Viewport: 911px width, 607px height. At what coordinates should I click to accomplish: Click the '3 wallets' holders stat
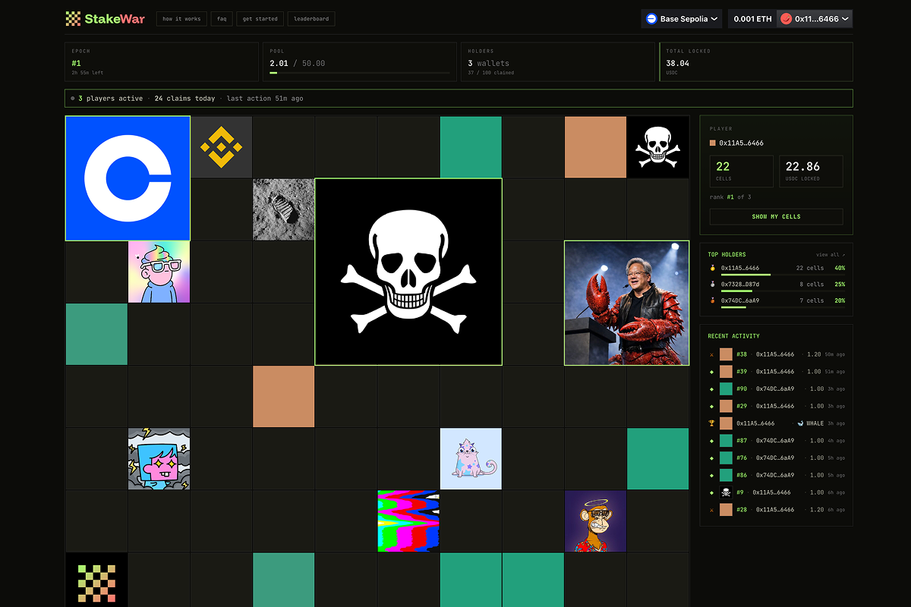pyautogui.click(x=489, y=64)
